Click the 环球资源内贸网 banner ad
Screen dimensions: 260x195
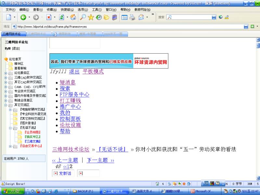(109, 61)
